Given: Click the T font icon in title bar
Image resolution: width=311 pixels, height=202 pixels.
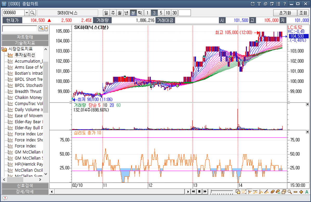Looking at the screenshot, I should click(259, 4).
